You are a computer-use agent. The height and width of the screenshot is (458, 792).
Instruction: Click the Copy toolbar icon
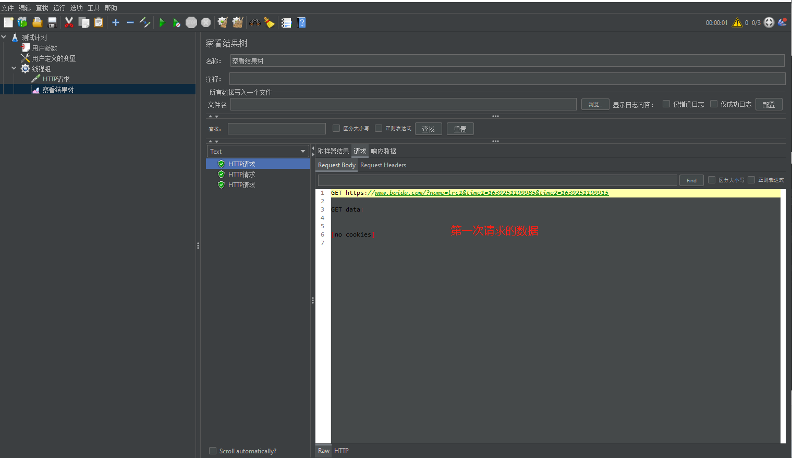pyautogui.click(x=84, y=22)
